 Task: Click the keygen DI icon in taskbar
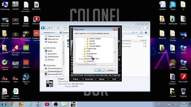[x=73, y=104]
